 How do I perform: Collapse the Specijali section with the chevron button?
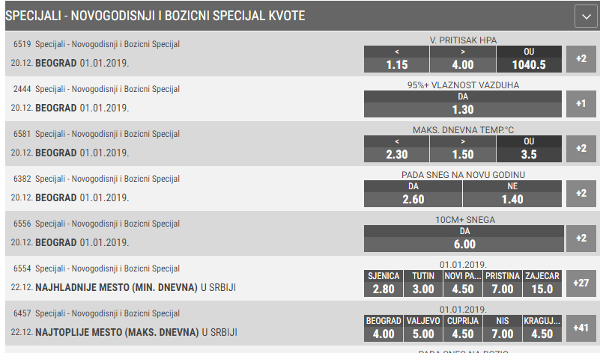586,16
